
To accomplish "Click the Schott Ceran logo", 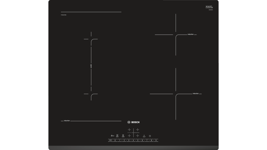I will click(209, 7).
